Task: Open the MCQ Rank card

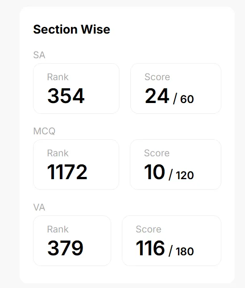Action: tap(76, 164)
